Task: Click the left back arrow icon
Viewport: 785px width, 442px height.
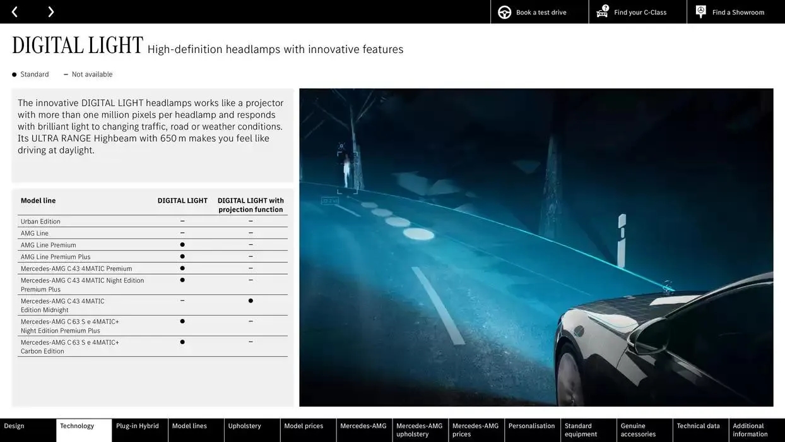Action: tap(14, 11)
